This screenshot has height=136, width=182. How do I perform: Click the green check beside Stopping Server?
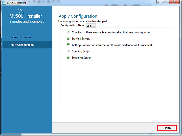[68, 57]
